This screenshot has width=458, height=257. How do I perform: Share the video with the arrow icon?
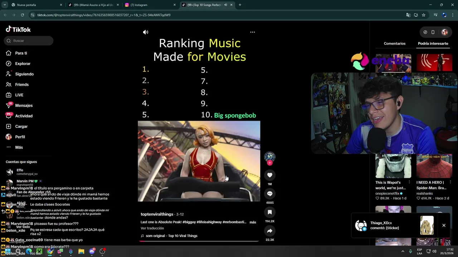(270, 231)
